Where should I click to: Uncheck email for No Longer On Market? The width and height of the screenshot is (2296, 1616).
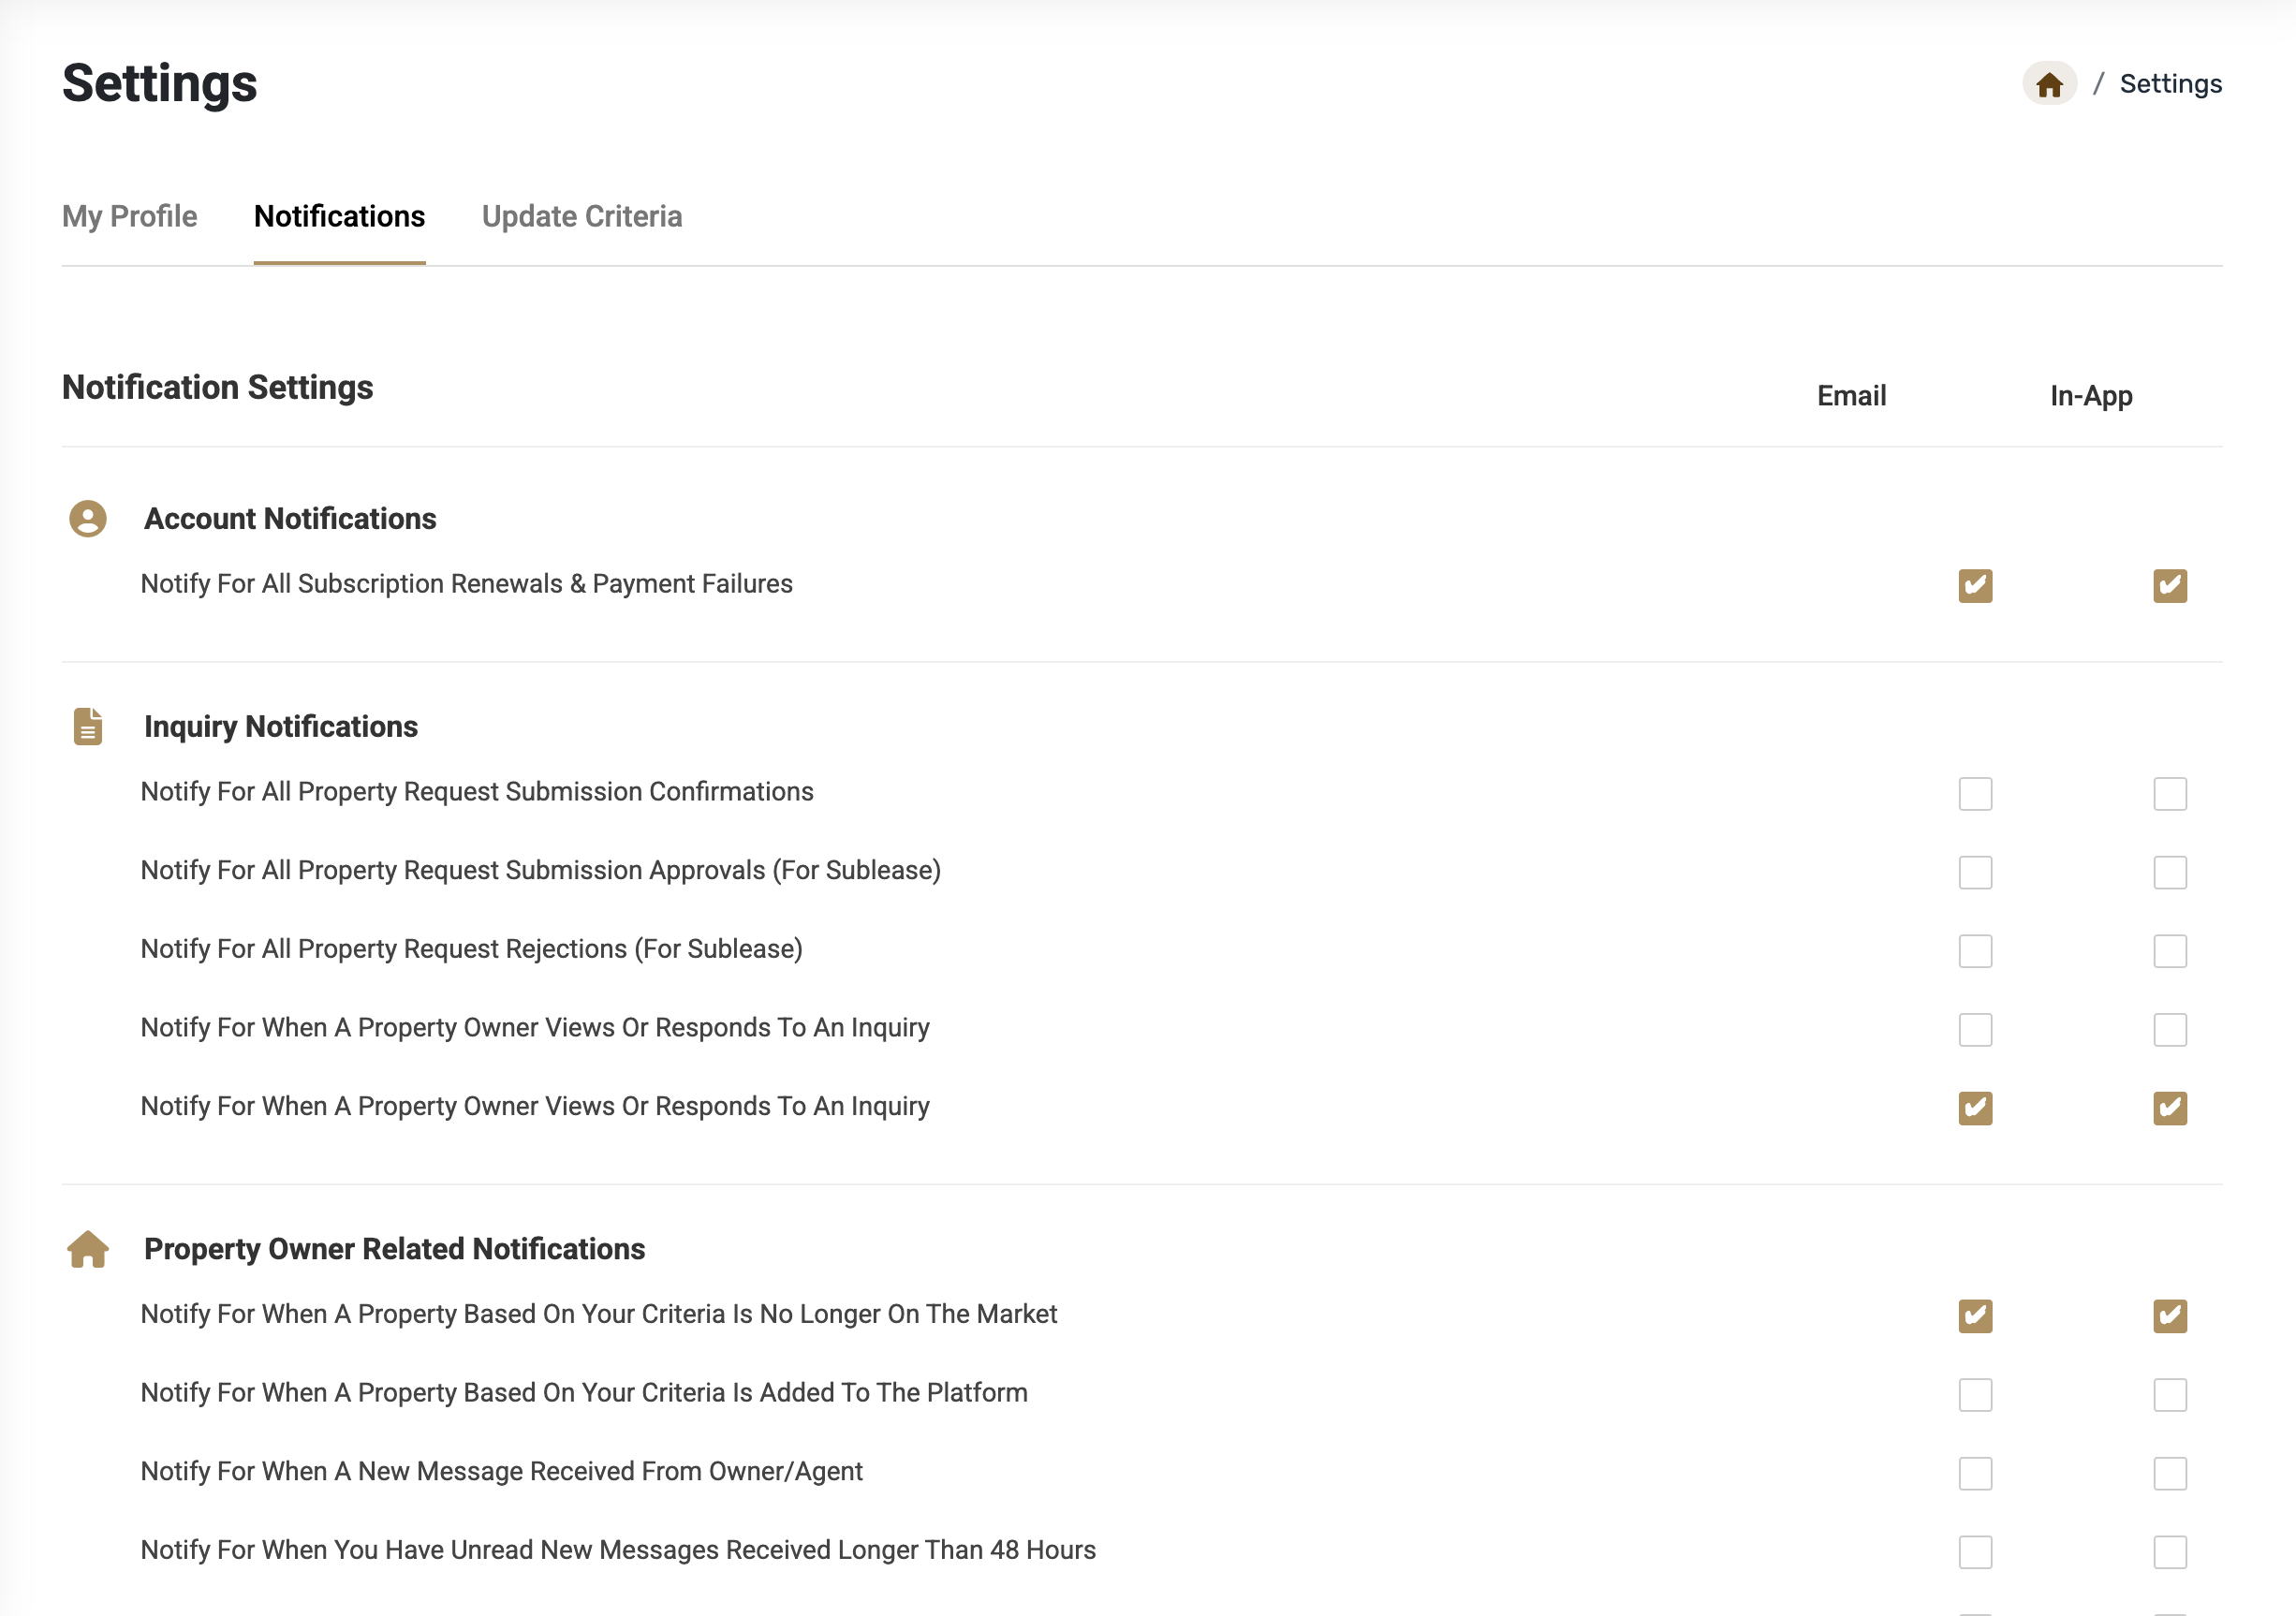coord(1975,1316)
